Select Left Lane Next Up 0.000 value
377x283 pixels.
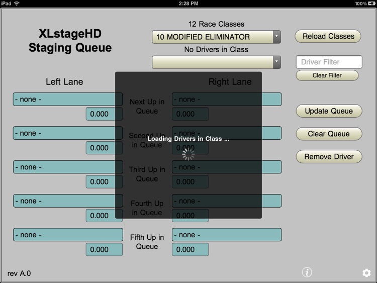point(104,114)
